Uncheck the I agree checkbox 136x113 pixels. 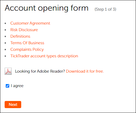tap(7, 86)
